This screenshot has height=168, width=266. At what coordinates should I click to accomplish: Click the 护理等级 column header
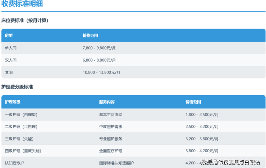(x=13, y=102)
